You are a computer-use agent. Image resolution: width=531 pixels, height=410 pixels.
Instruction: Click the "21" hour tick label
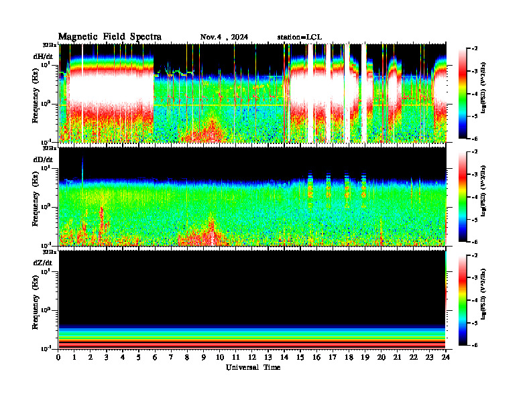[397, 357]
